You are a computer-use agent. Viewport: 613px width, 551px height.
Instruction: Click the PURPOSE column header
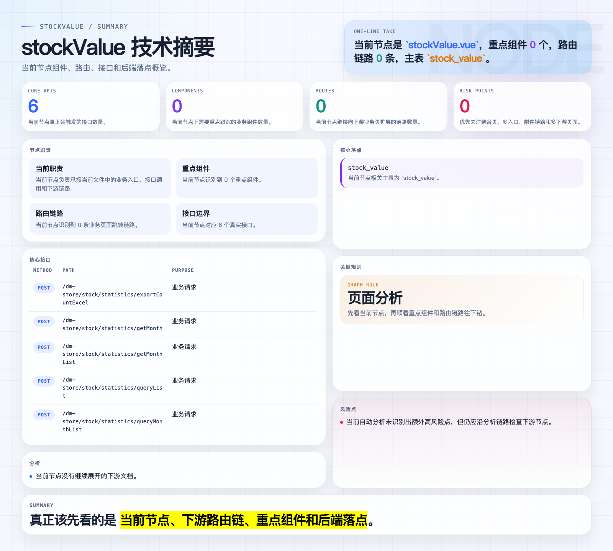[183, 270]
